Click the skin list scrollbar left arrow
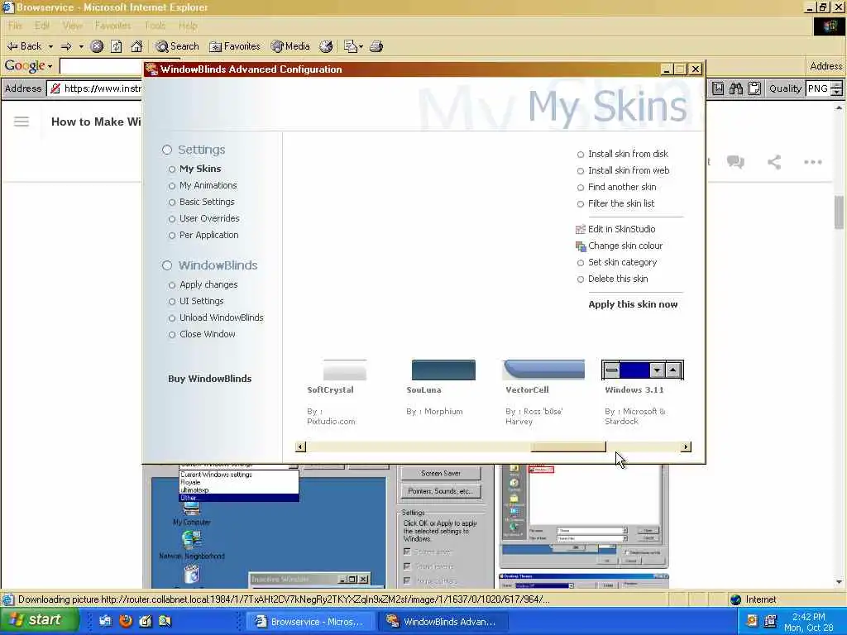The image size is (847, 635). (x=300, y=446)
